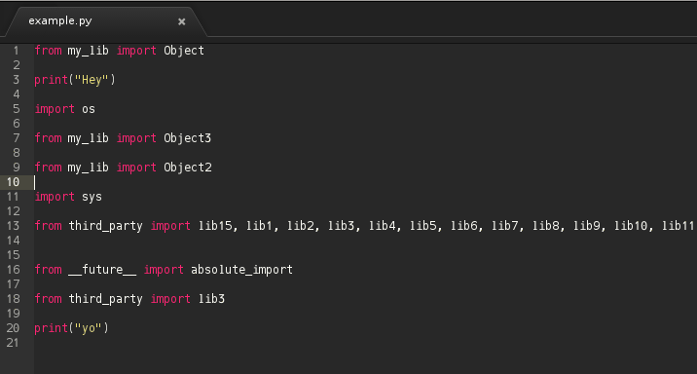
Task: Click lib15 in the third_party import
Action: pyautogui.click(x=215, y=226)
